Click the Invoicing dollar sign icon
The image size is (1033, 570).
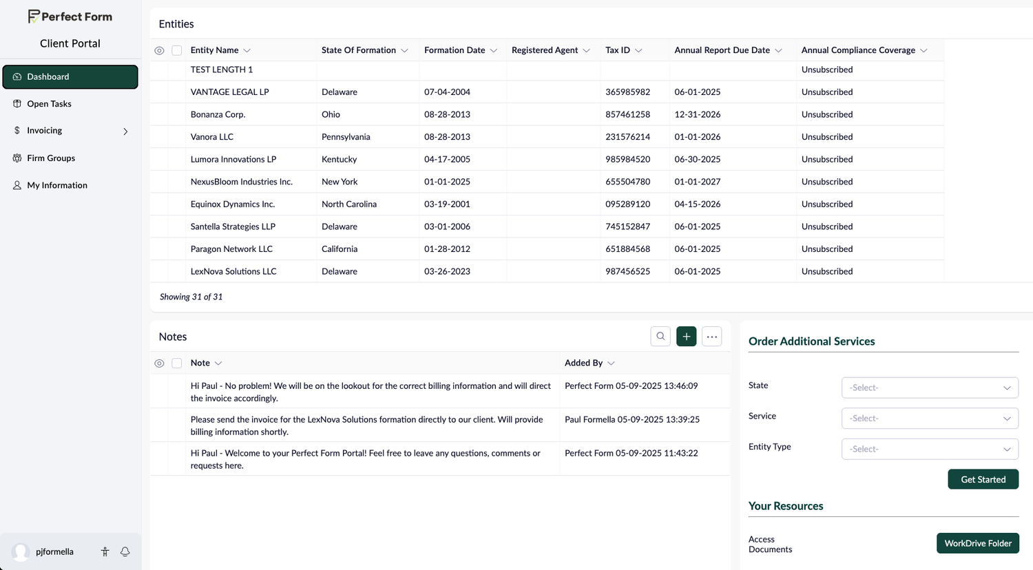pos(17,130)
